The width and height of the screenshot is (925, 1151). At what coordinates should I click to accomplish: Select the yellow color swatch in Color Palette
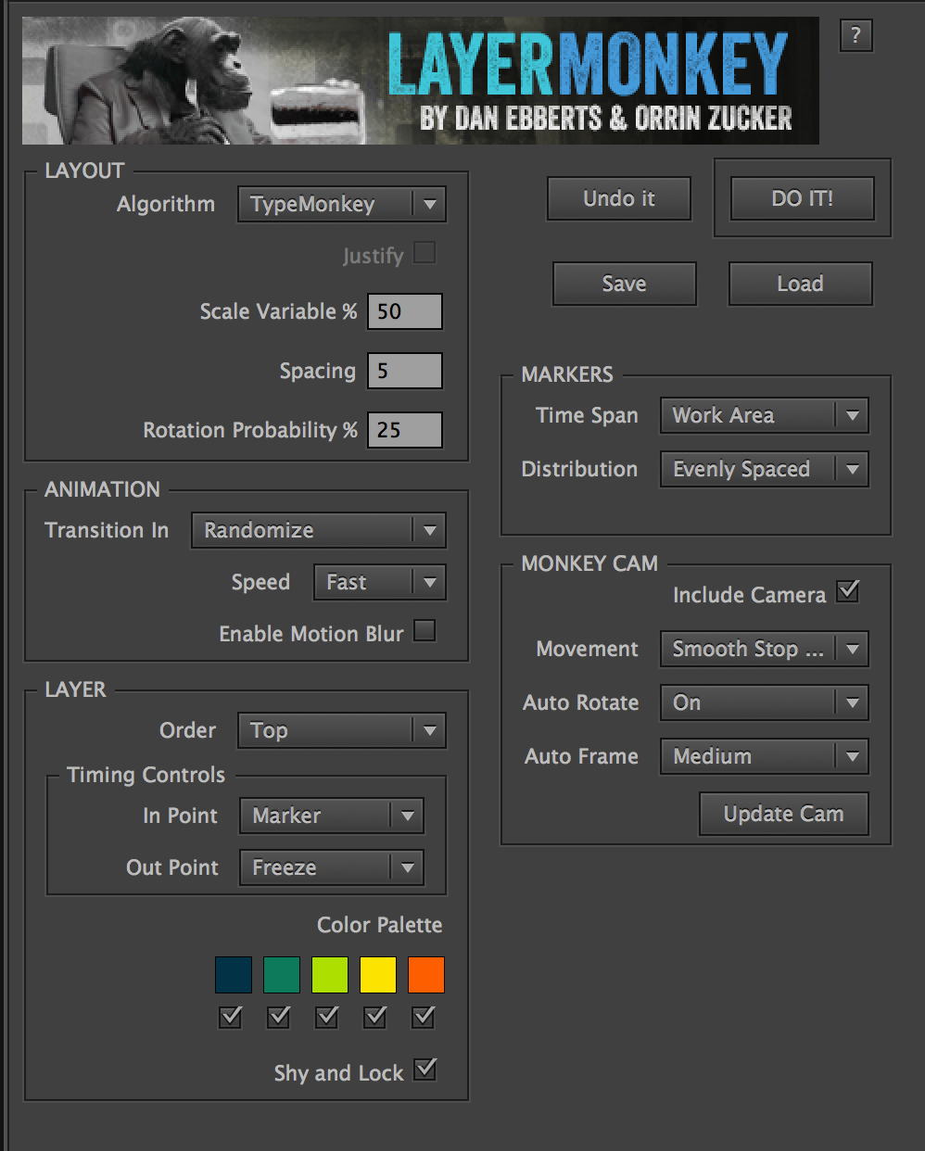tap(377, 974)
